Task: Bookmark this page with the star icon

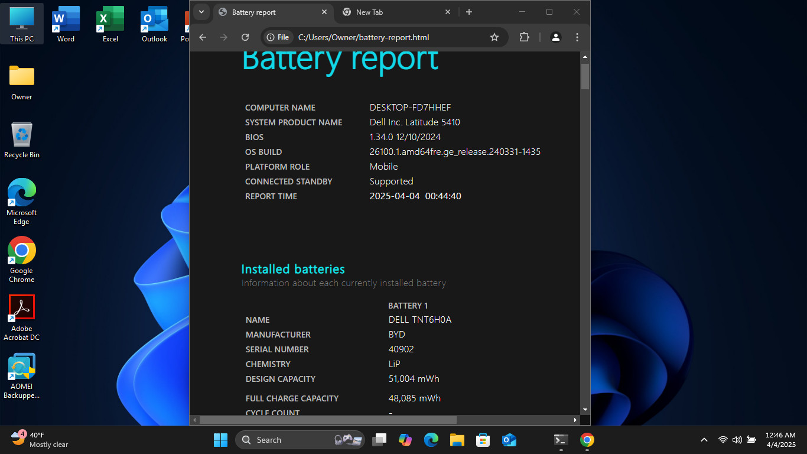Action: tap(494, 37)
